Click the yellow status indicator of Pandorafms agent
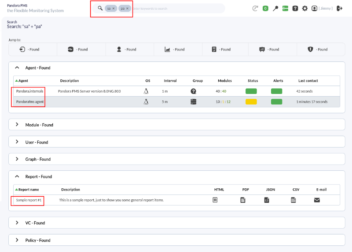 tap(251, 102)
